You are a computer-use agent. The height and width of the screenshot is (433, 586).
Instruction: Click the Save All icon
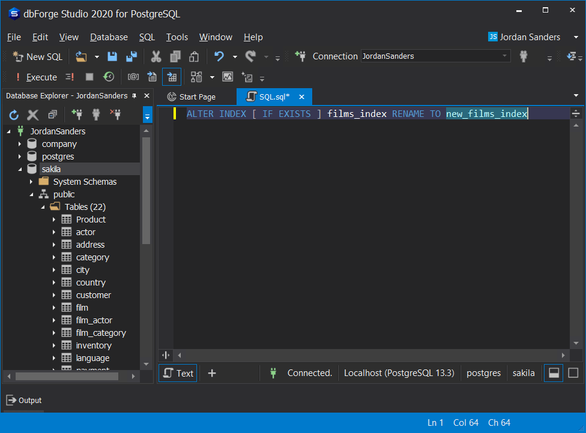(x=131, y=57)
